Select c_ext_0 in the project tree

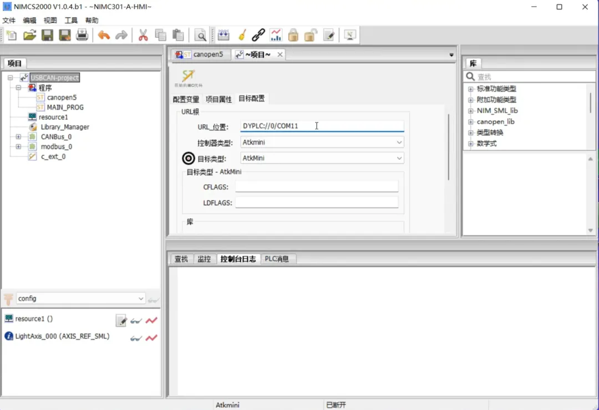[x=53, y=156]
